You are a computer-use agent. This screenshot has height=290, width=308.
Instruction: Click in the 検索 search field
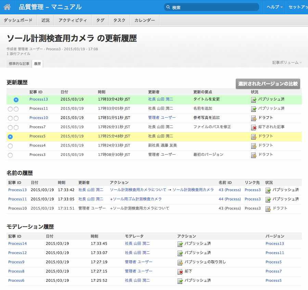coord(211,7)
